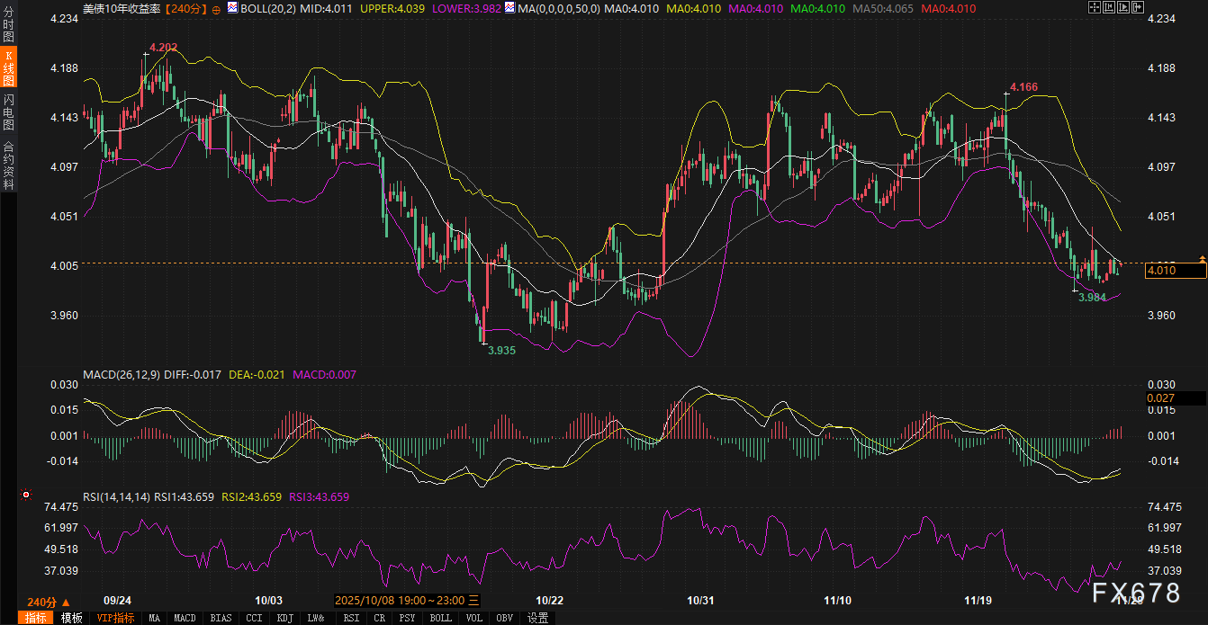
Task: Toggle the KDJ indicator button
Action: point(284,618)
